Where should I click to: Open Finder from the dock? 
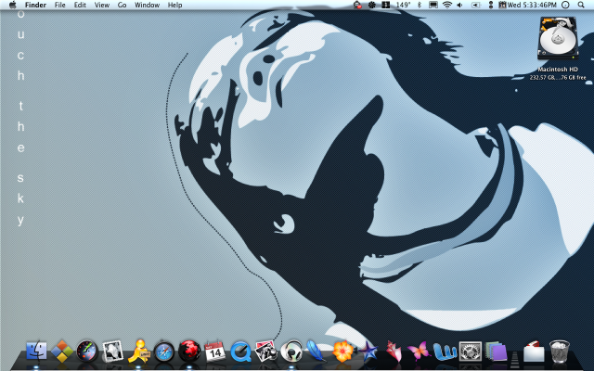pos(36,351)
